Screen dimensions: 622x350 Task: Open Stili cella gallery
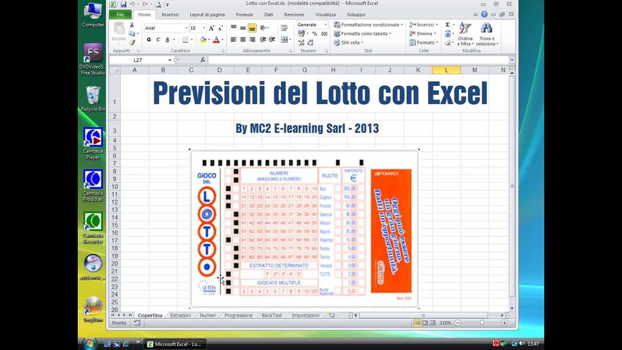click(x=348, y=43)
